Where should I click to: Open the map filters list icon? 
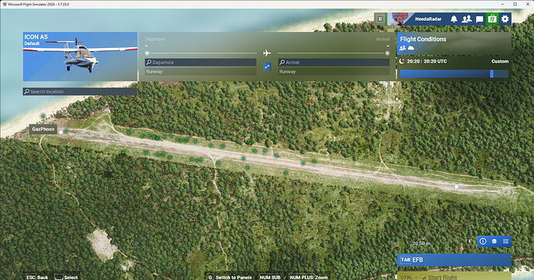(x=505, y=241)
